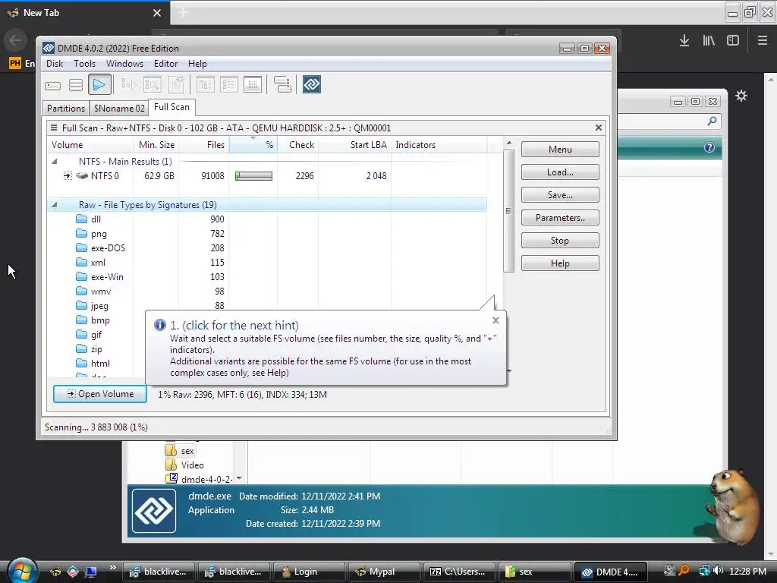This screenshot has height=583, width=777.
Task: Sort by the Min. Size column header
Action: 156,145
